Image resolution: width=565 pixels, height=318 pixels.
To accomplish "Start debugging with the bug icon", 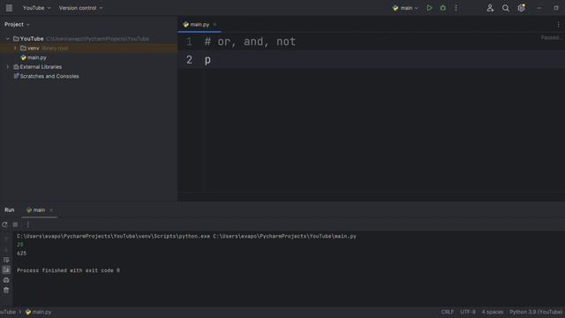I will [443, 8].
